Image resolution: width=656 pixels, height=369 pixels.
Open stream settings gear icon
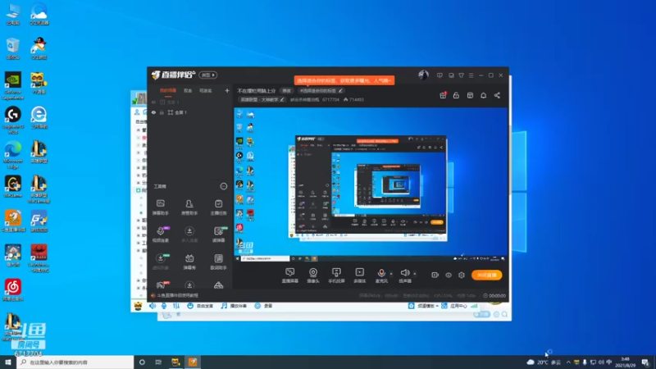(x=462, y=275)
